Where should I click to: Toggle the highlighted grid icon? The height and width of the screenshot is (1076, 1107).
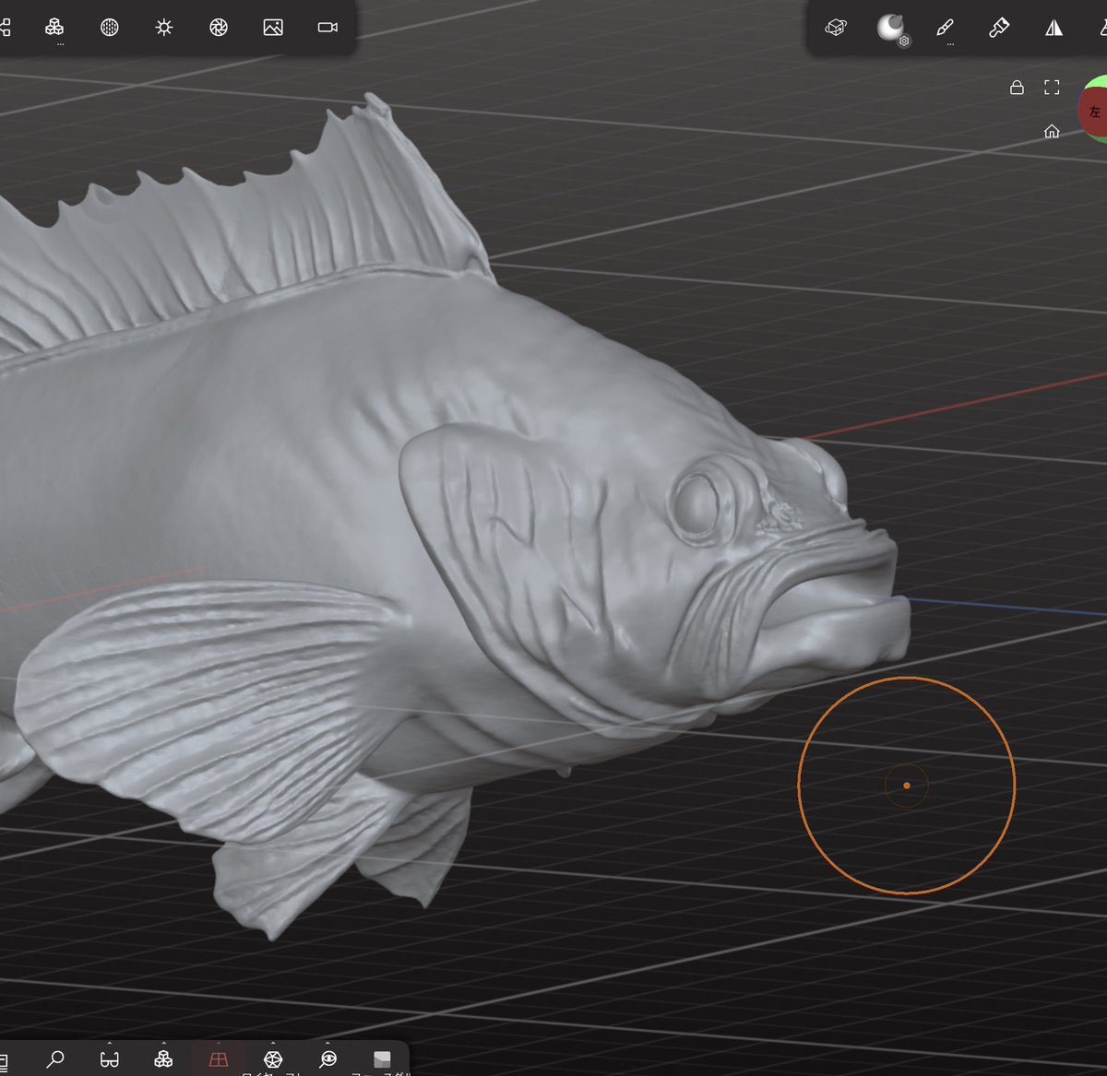219,1058
